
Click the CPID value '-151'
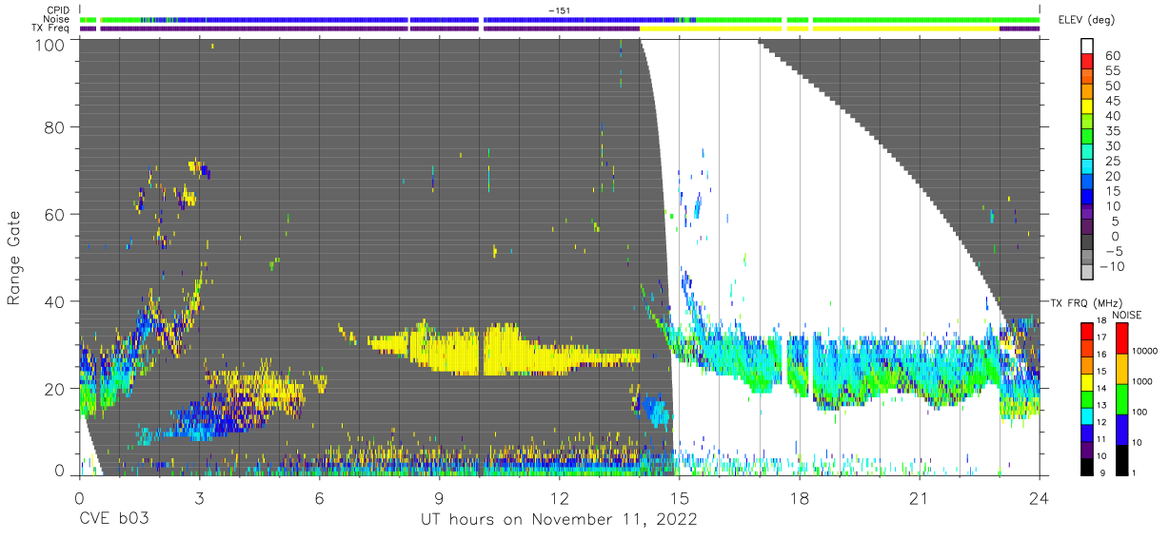(560, 10)
